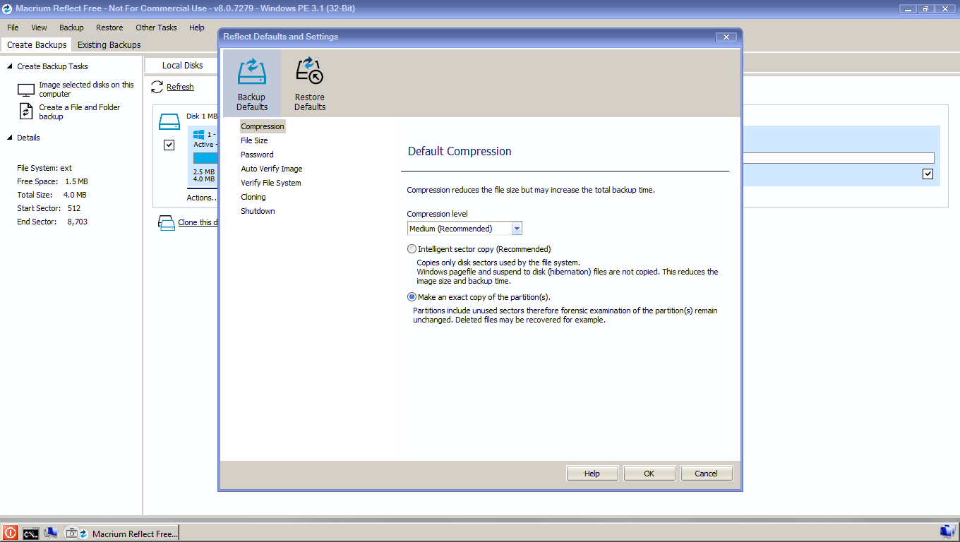This screenshot has width=960, height=542.
Task: Select Cloning in the settings list
Action: pos(253,197)
